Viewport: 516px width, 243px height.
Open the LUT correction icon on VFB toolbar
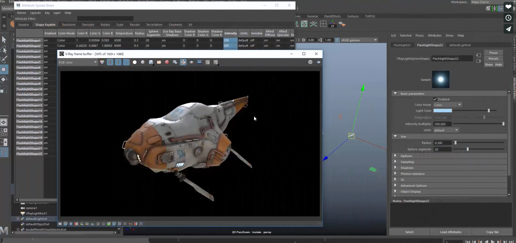pos(120,224)
